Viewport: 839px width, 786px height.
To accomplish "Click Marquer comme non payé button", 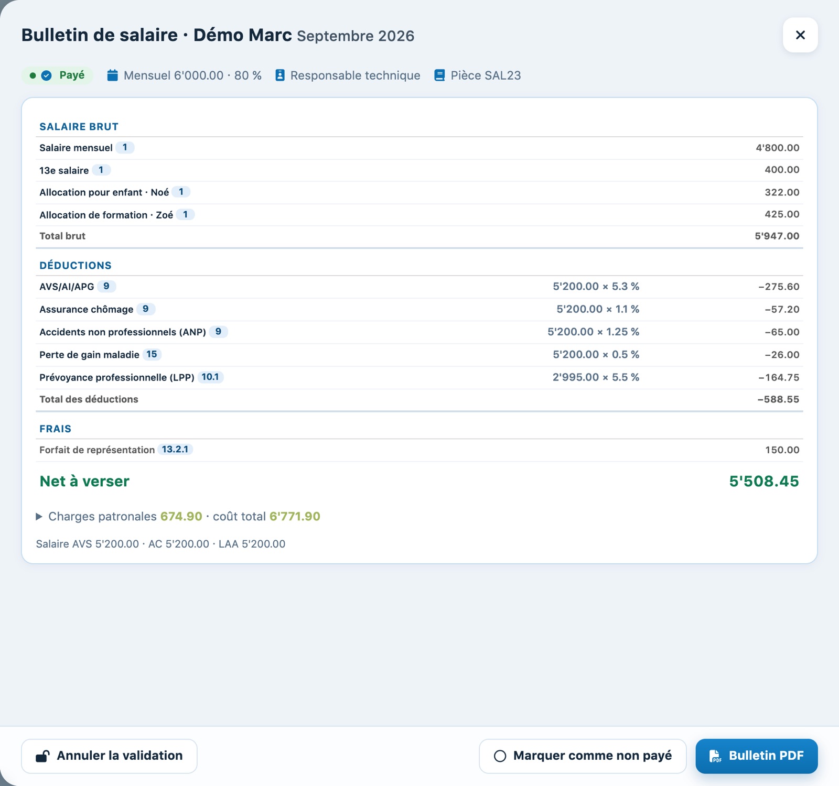I will (x=583, y=756).
